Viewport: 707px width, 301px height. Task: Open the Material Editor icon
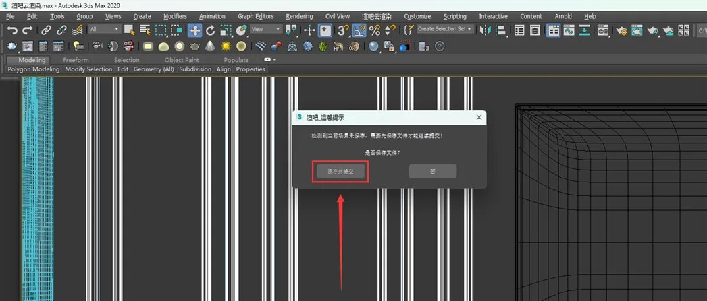603,30
